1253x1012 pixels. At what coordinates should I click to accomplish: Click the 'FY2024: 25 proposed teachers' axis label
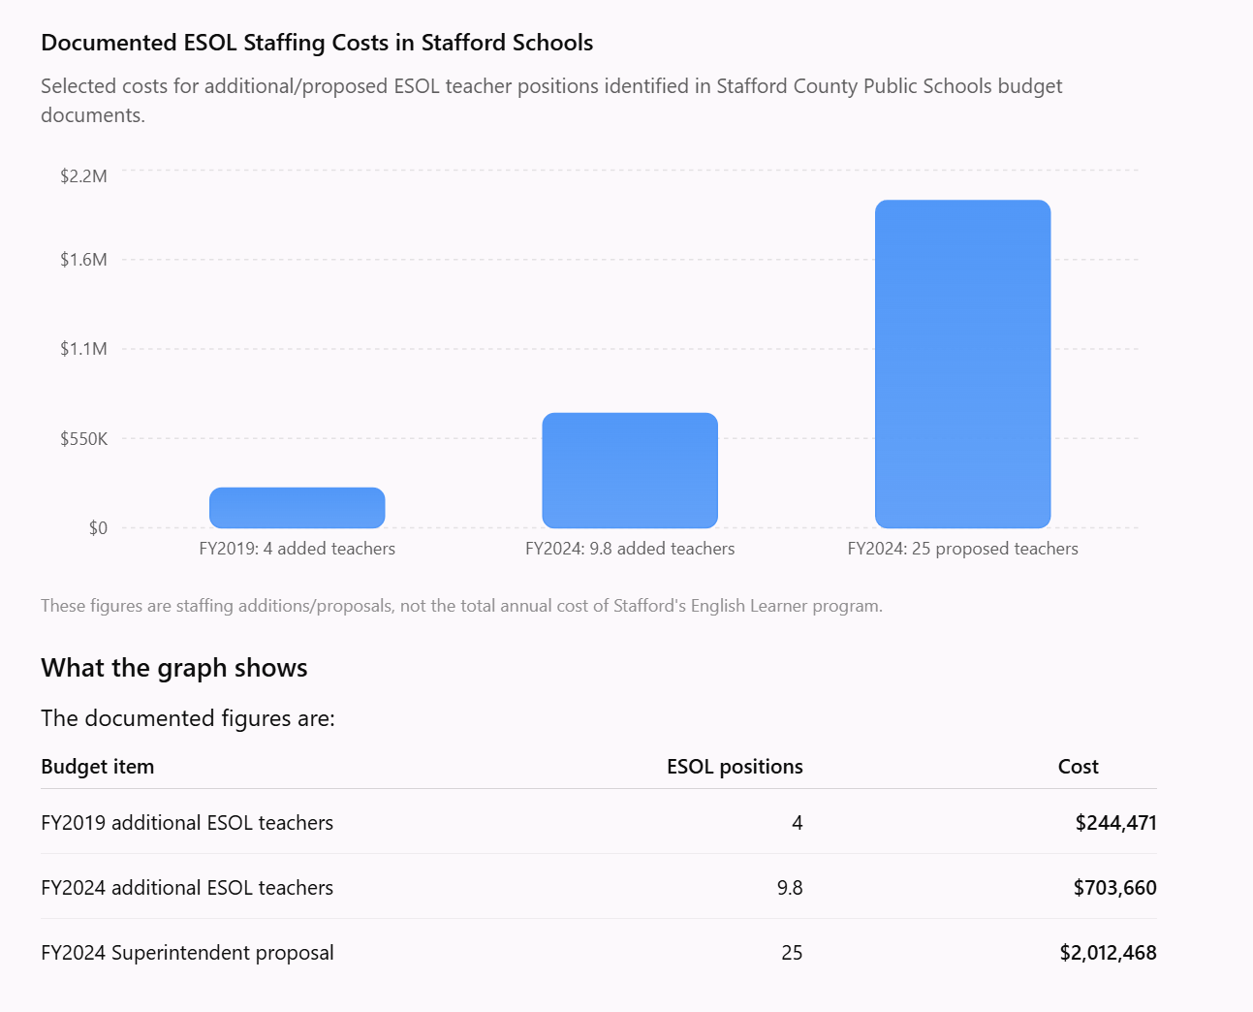(962, 549)
